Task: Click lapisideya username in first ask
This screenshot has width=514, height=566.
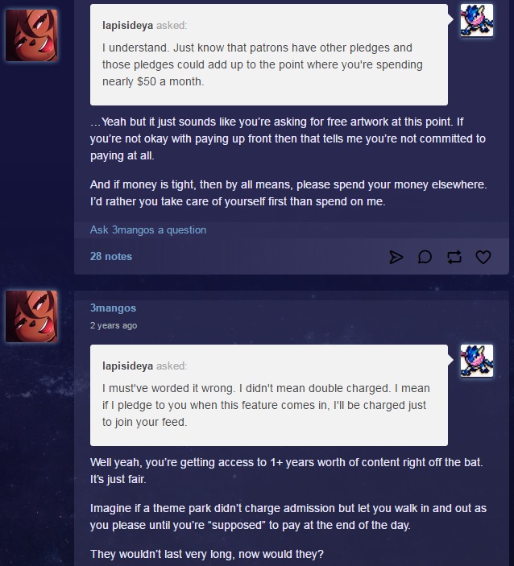Action: (x=127, y=25)
